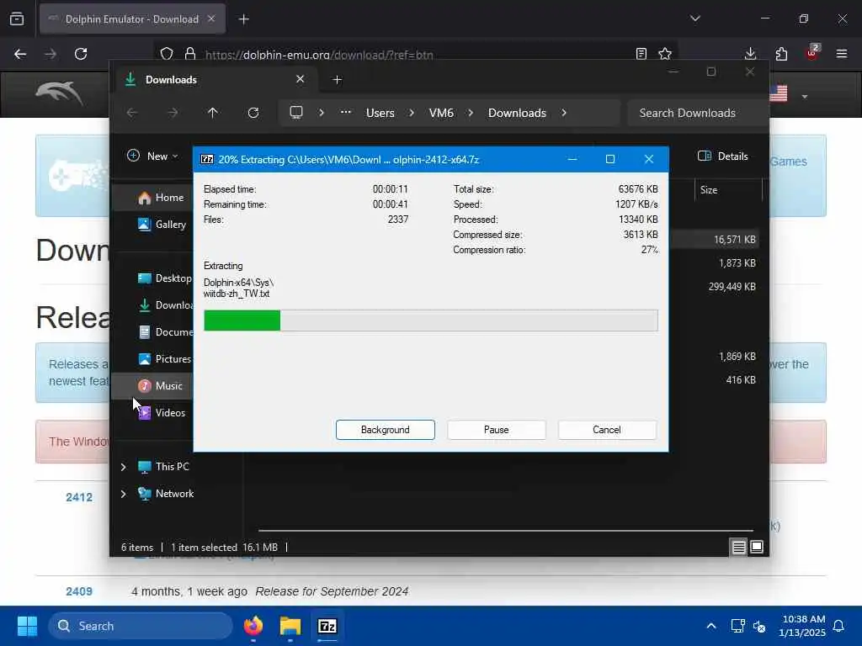Image resolution: width=862 pixels, height=646 pixels.
Task: Click the PC monitor icon in address bar
Action: [x=296, y=113]
